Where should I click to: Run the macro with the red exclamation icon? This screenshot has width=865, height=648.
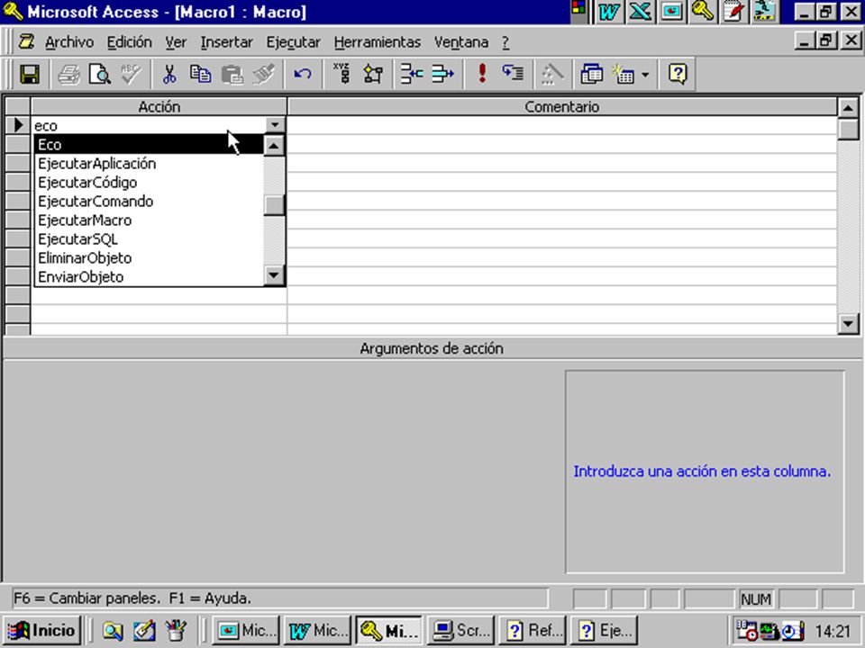pyautogui.click(x=482, y=74)
